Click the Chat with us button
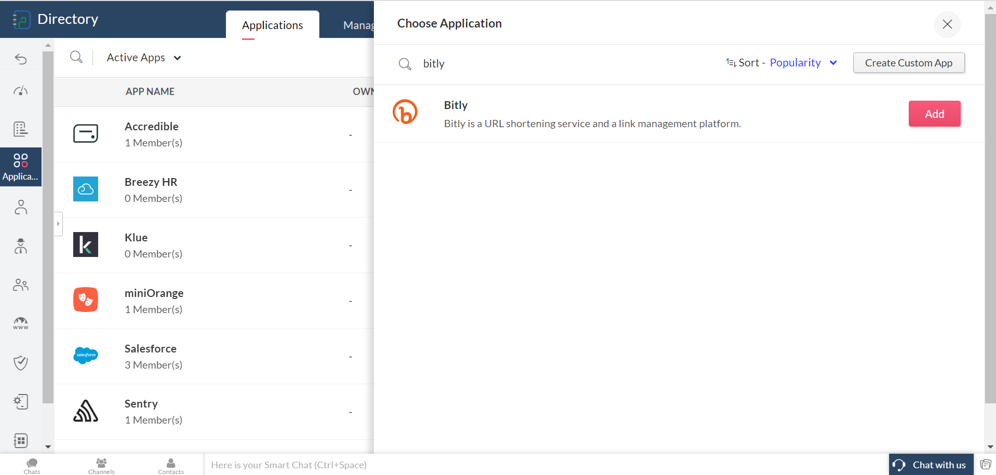Image resolution: width=996 pixels, height=475 pixels. (931, 465)
